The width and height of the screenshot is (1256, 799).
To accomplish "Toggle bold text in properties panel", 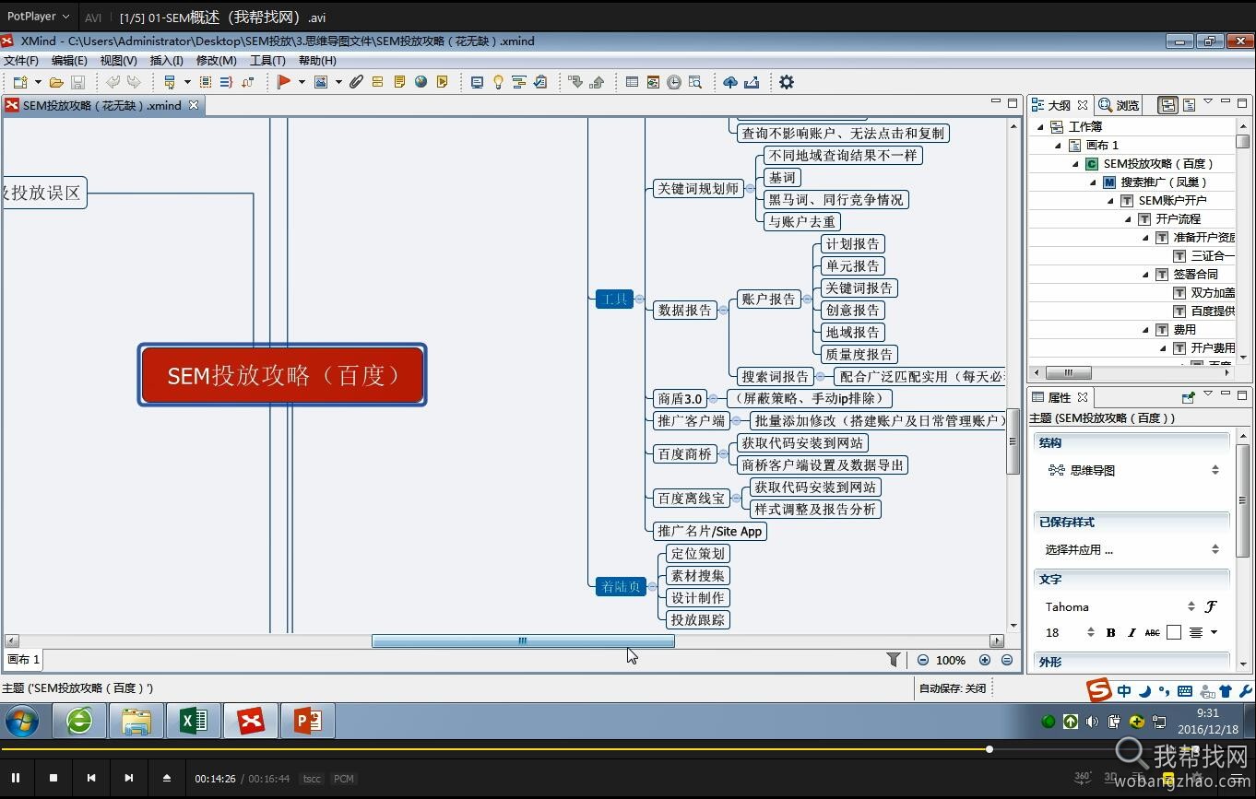I will pyautogui.click(x=1110, y=632).
